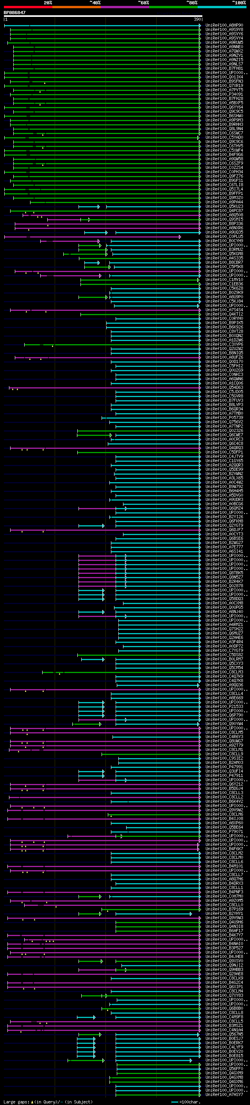The width and height of the screenshot is (250, 1105).
Task: Select label UniRef100_C0RYH0
Action: click(x=224, y=319)
